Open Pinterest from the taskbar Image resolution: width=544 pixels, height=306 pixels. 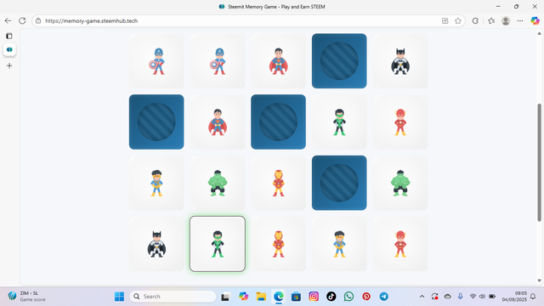click(366, 297)
